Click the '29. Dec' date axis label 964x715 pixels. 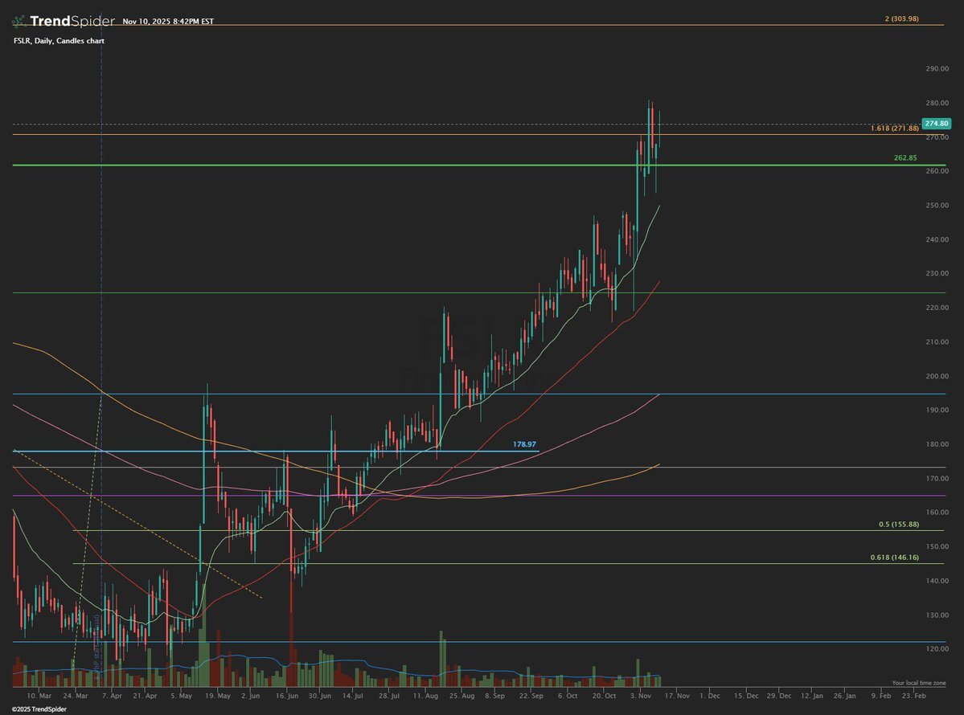[x=779, y=696]
